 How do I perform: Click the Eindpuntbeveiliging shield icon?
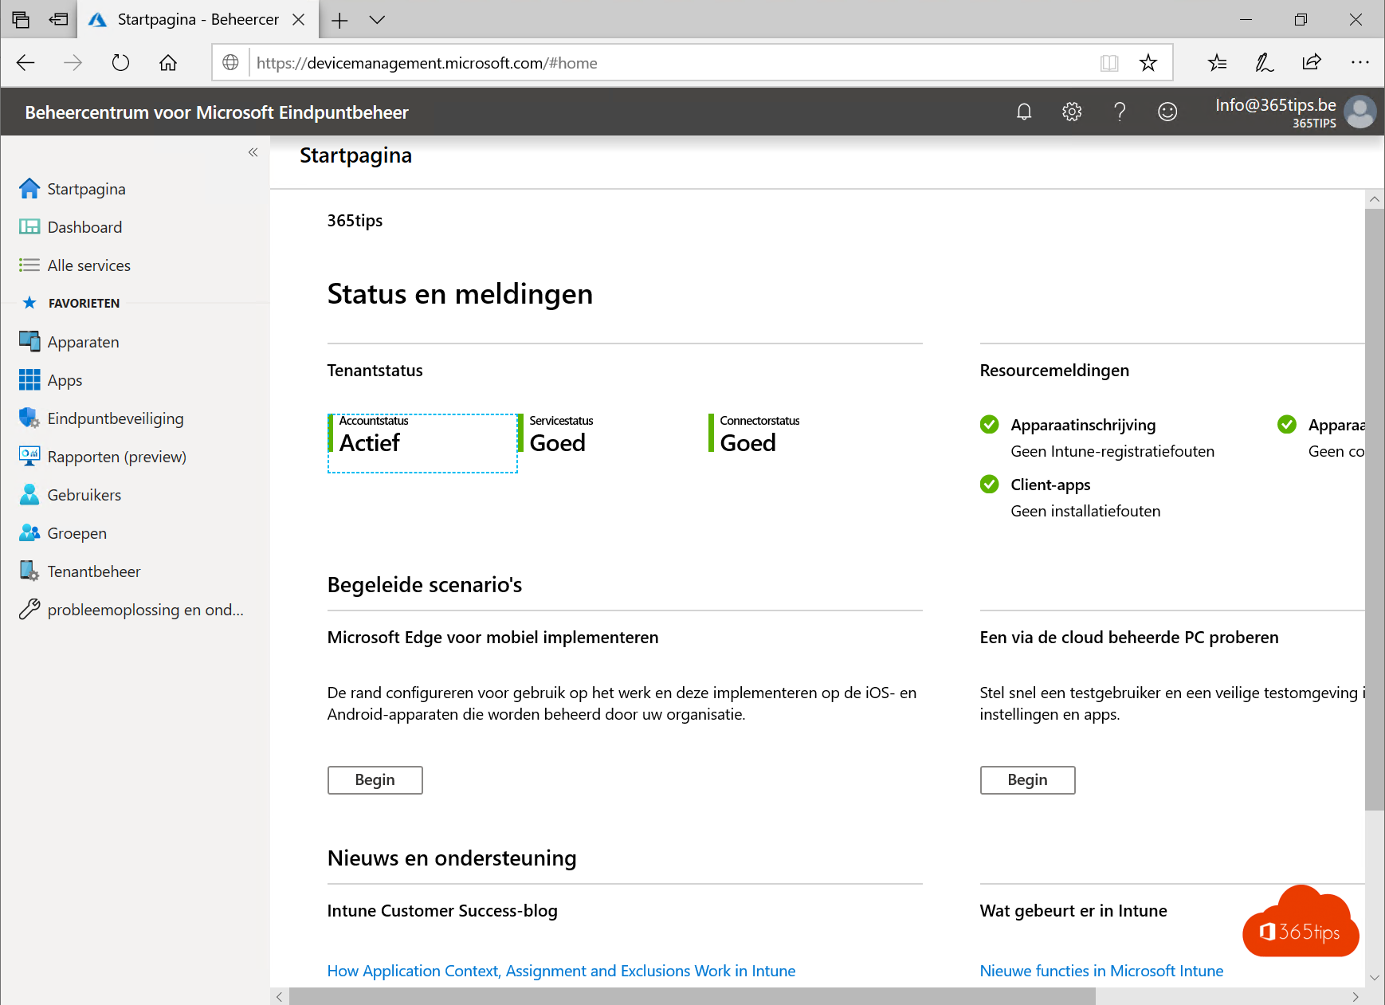click(x=29, y=418)
